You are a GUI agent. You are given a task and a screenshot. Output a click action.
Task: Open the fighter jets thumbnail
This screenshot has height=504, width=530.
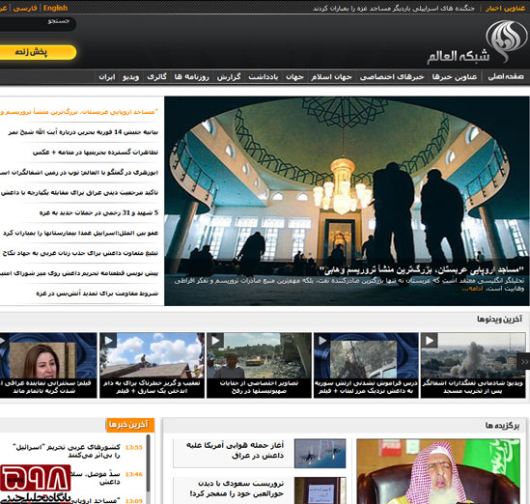[320, 453]
